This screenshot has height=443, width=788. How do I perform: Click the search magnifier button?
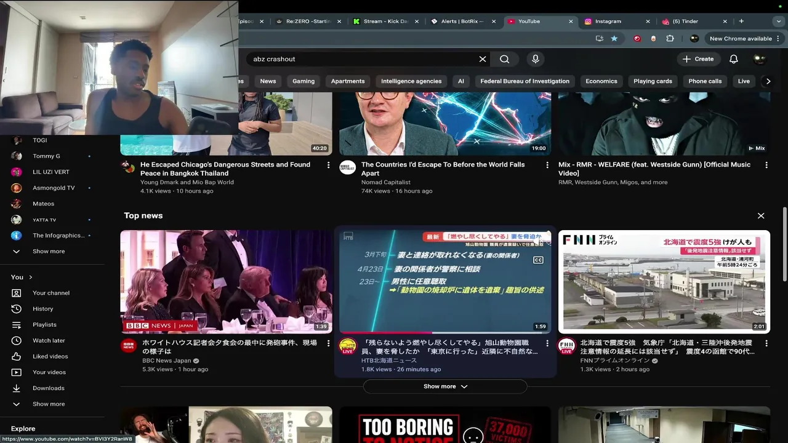[505, 59]
